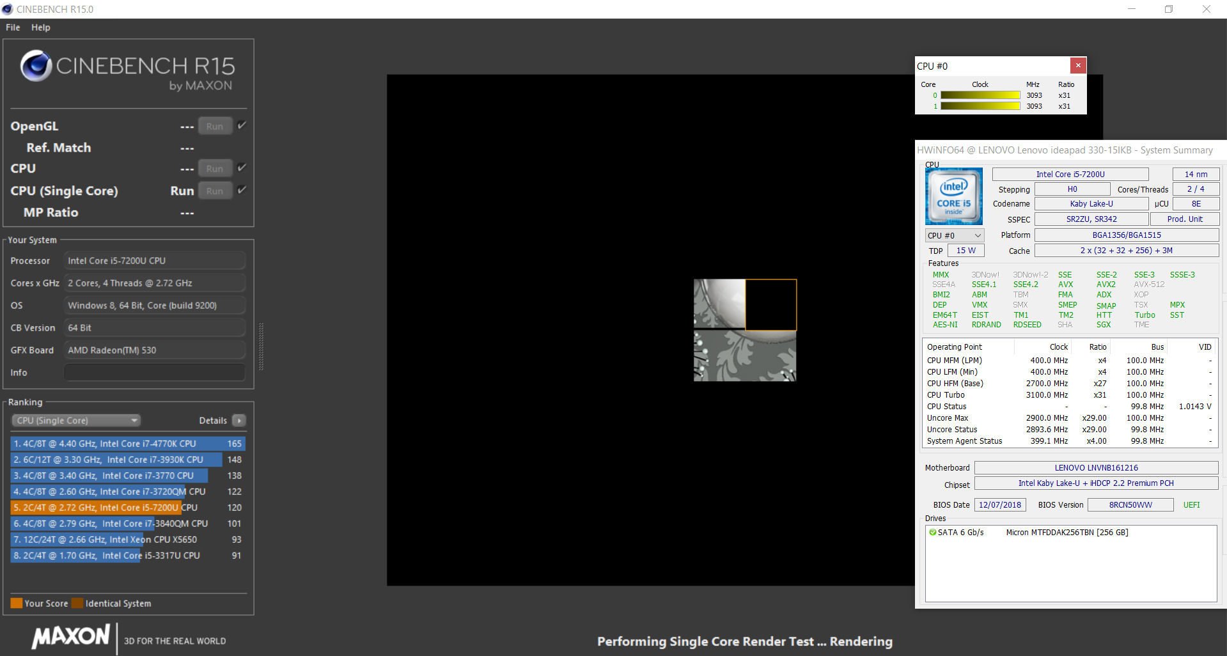
Task: Click the 8E µCU value field
Action: [x=1196, y=203]
